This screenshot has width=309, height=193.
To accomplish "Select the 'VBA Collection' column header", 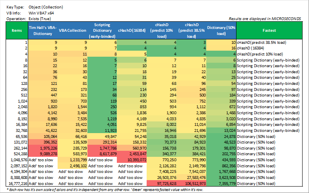I will point(73,30).
